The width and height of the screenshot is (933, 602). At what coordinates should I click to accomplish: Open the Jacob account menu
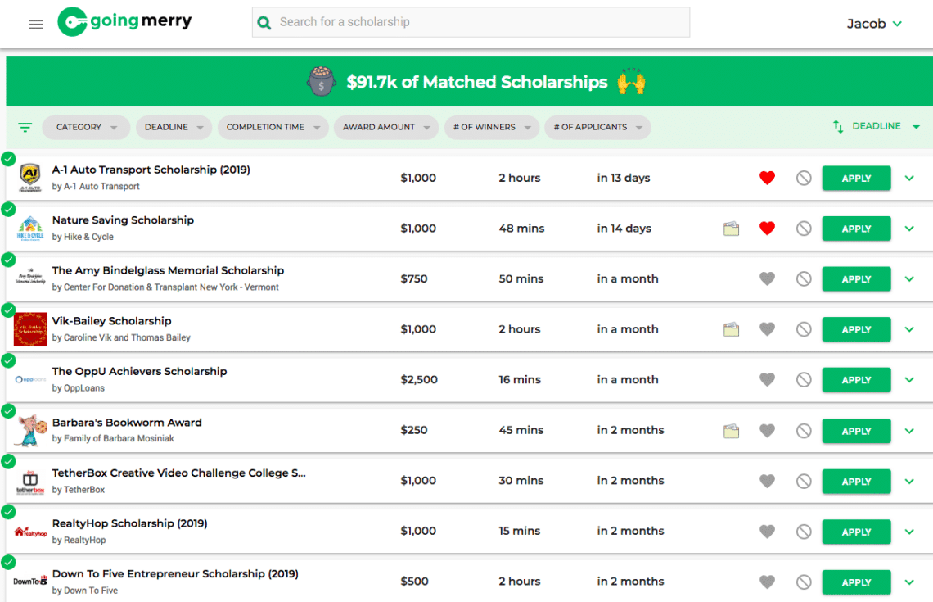[874, 24]
